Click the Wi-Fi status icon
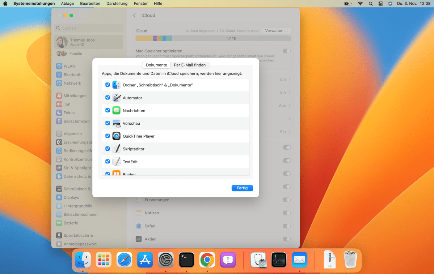The height and width of the screenshot is (274, 434). (x=360, y=4)
